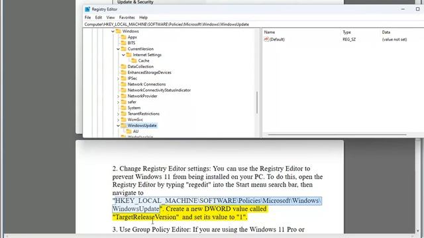Click the tree pane vertical scrollbar thumb
Screen dimensions: 424x238
coord(256,102)
